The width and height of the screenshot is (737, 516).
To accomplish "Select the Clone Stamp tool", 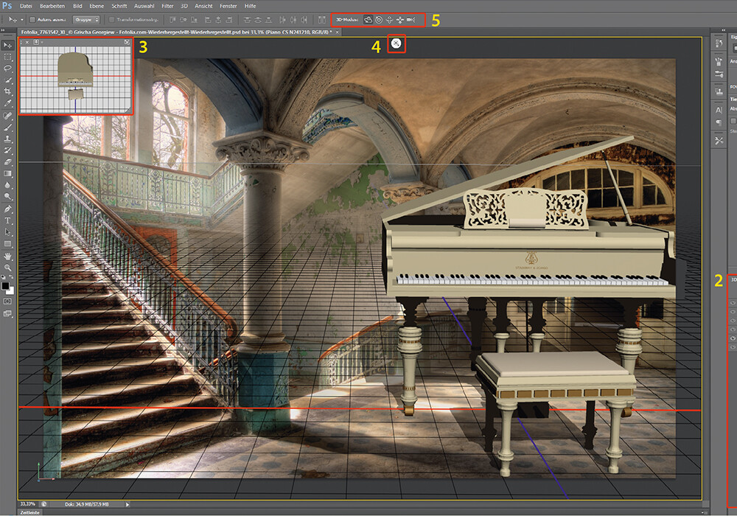I will tap(7, 139).
